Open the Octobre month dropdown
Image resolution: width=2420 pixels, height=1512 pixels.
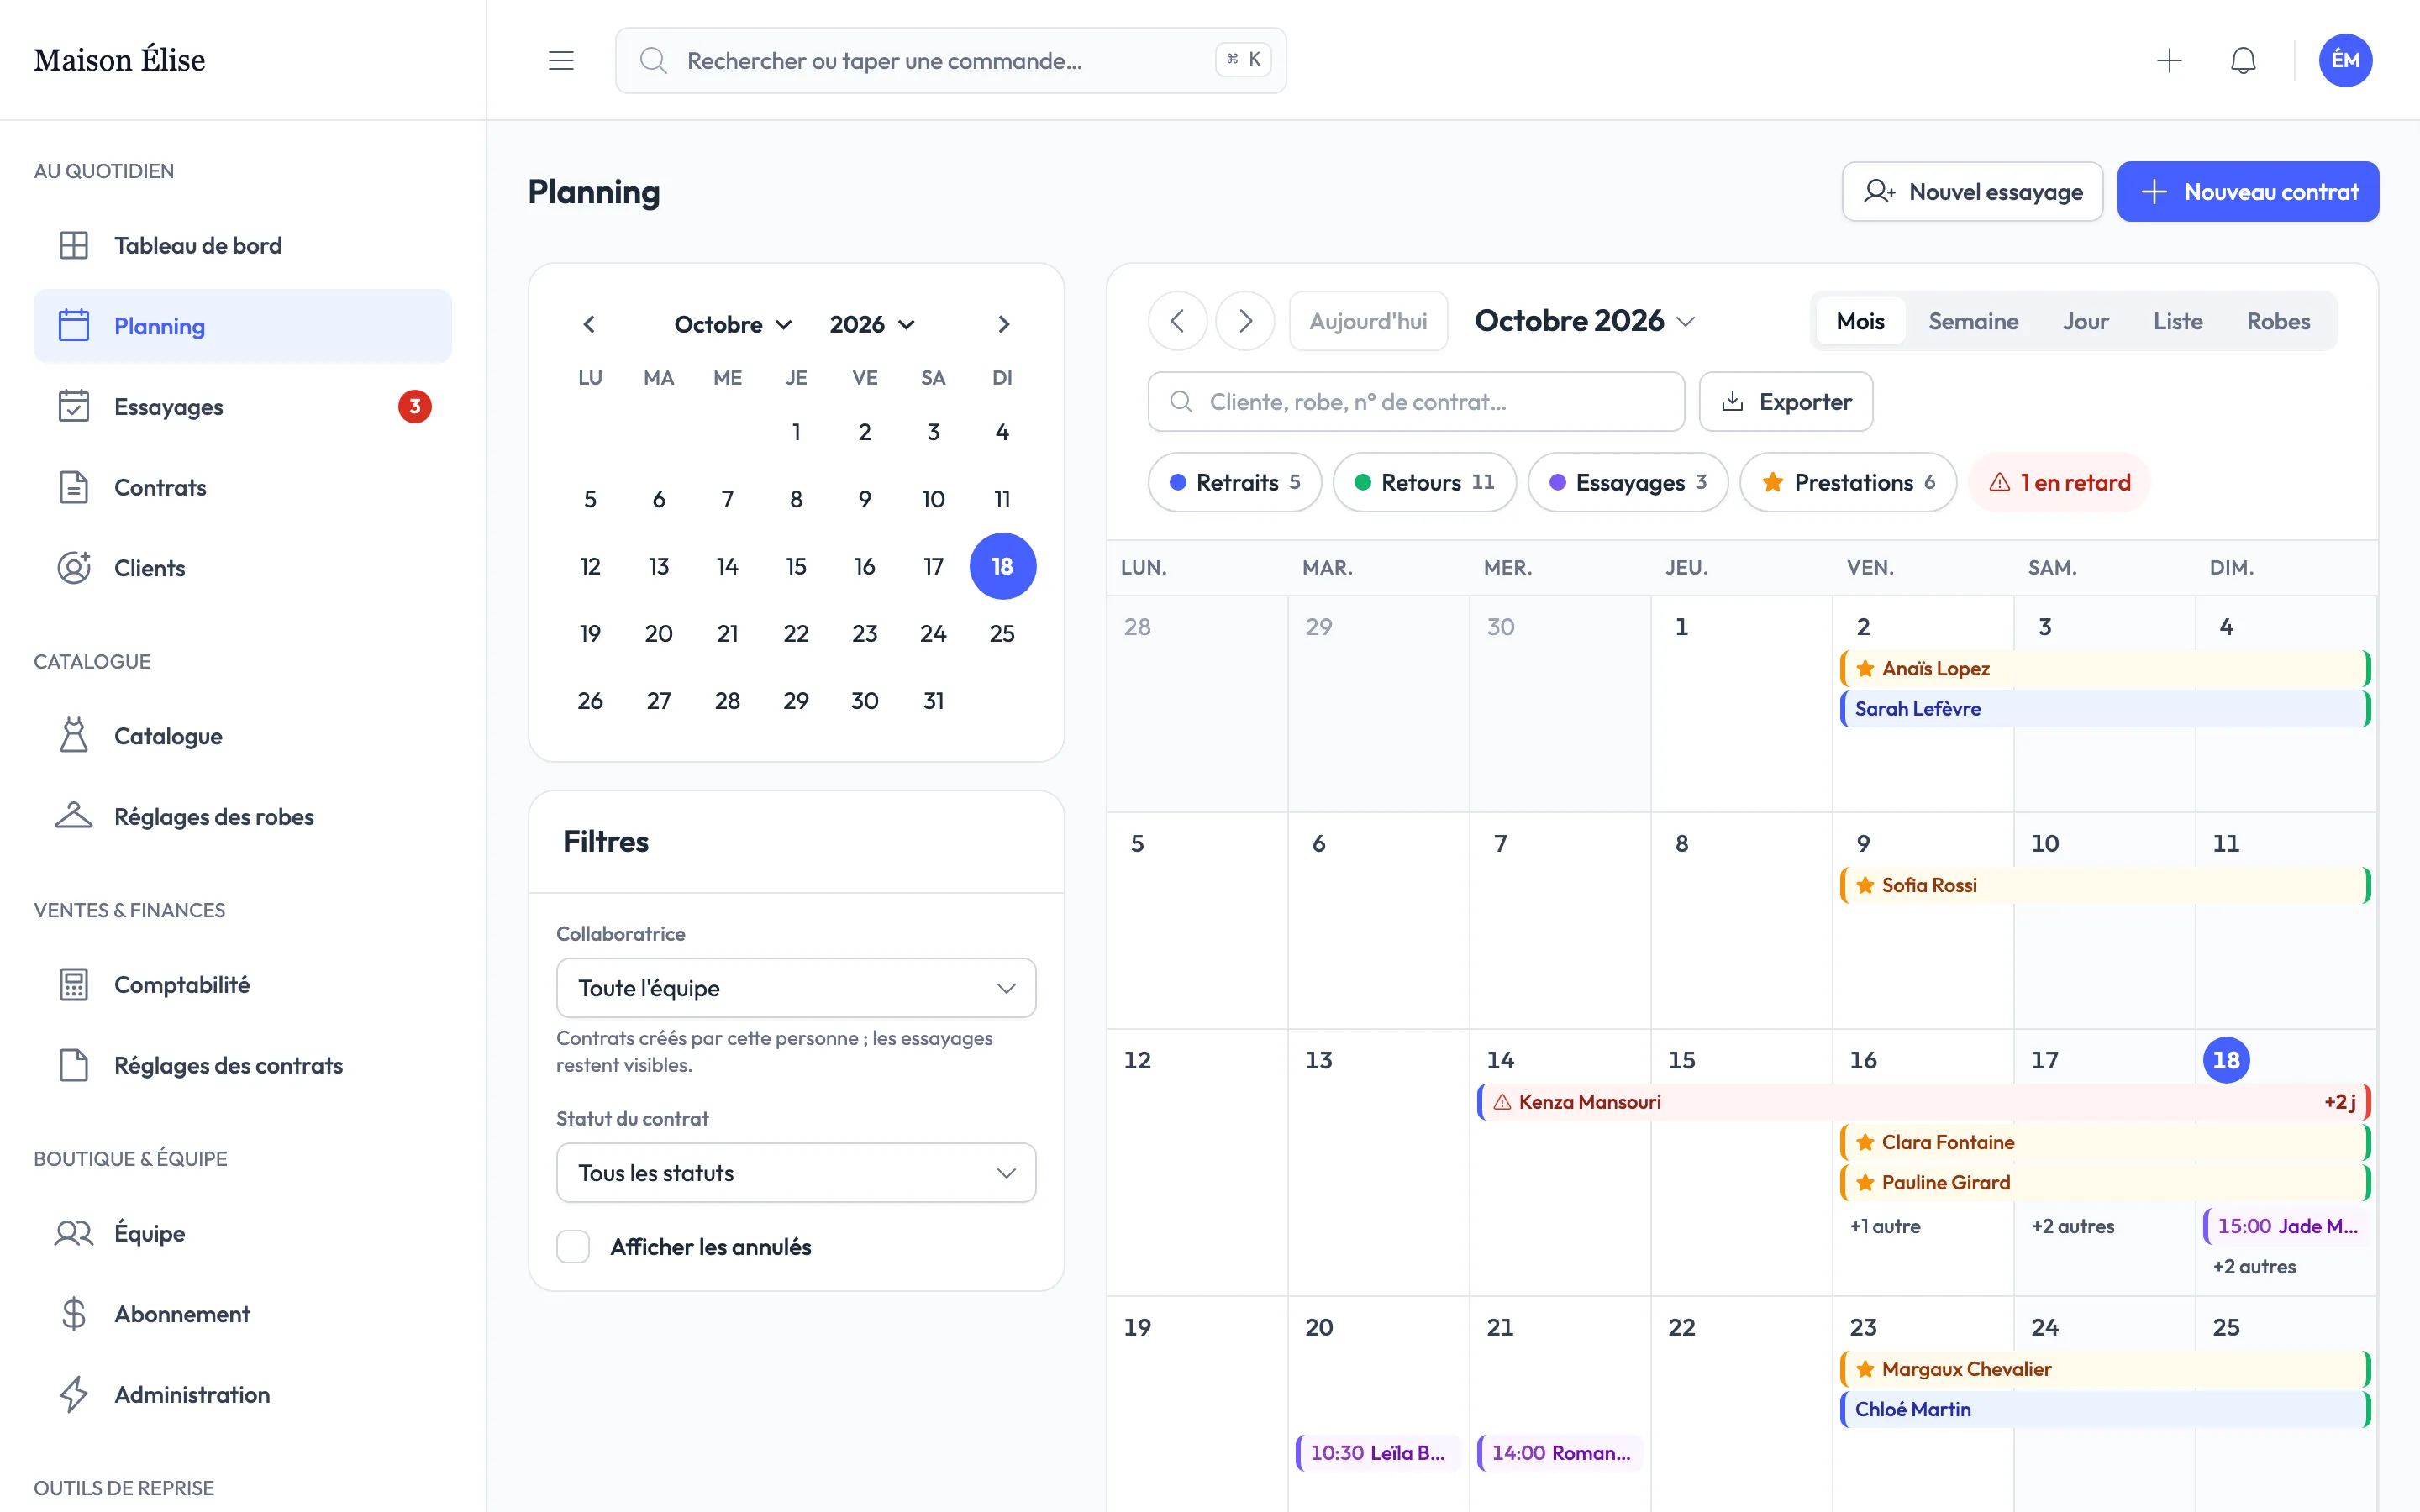(x=733, y=324)
